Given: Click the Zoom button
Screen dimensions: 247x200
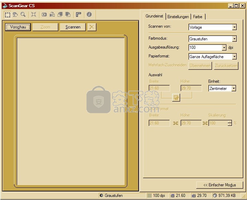Looking at the screenshot, I should pyautogui.click(x=45, y=27).
